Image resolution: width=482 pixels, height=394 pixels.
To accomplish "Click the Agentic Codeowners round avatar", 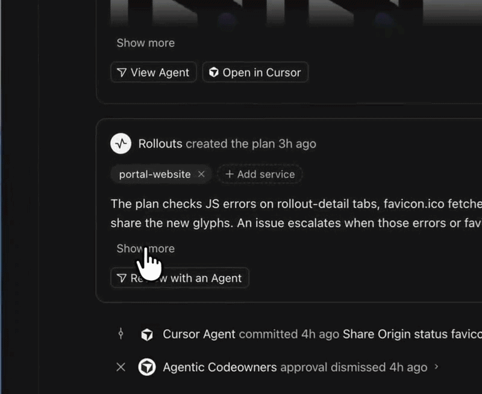I will coord(147,367).
